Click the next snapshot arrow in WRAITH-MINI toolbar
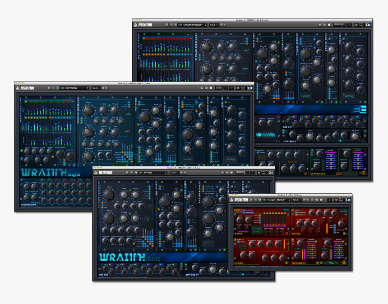 [x=185, y=173]
